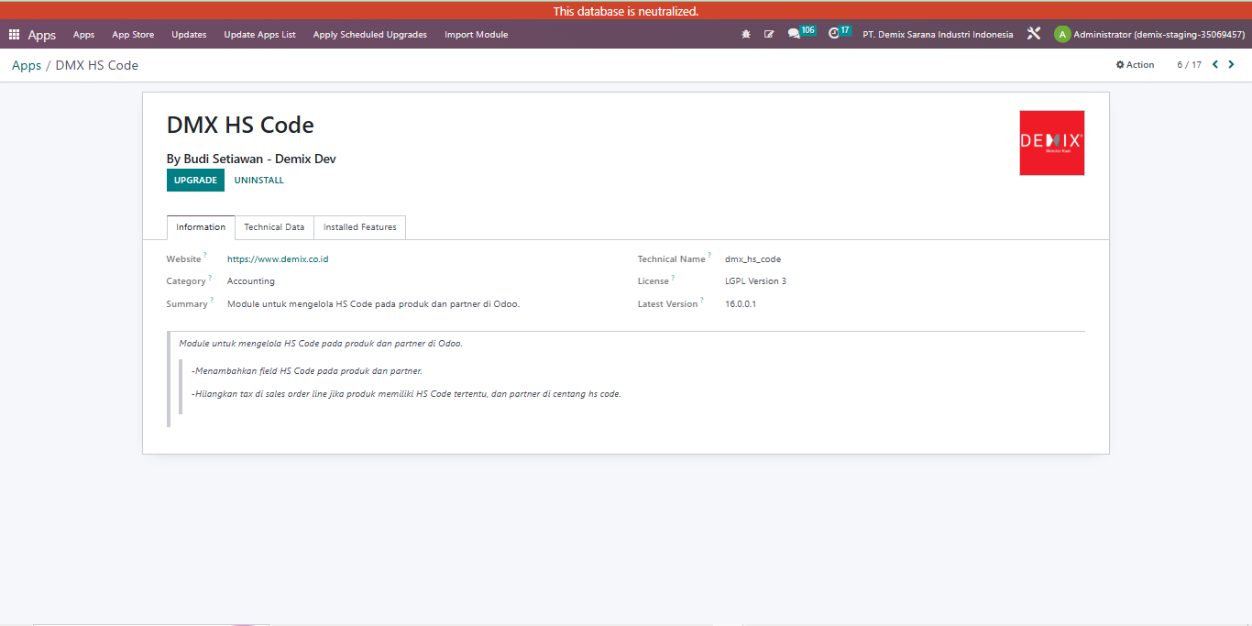1252x626 pixels.
Task: Select Import Module menu
Action: pyautogui.click(x=476, y=35)
